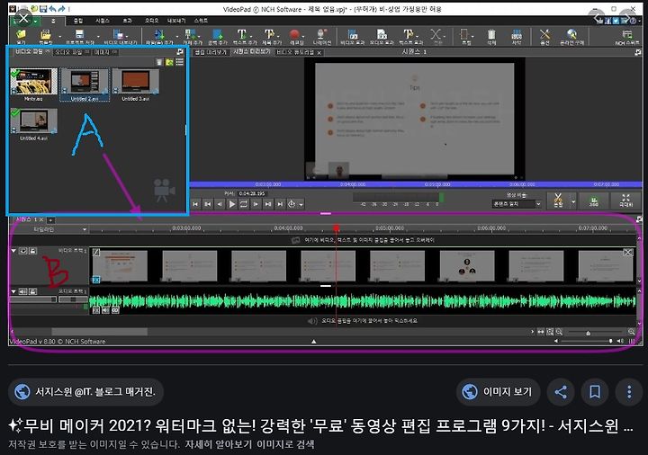Open the Options wrench toolbar icon
This screenshot has width=648, height=455.
tap(544, 34)
